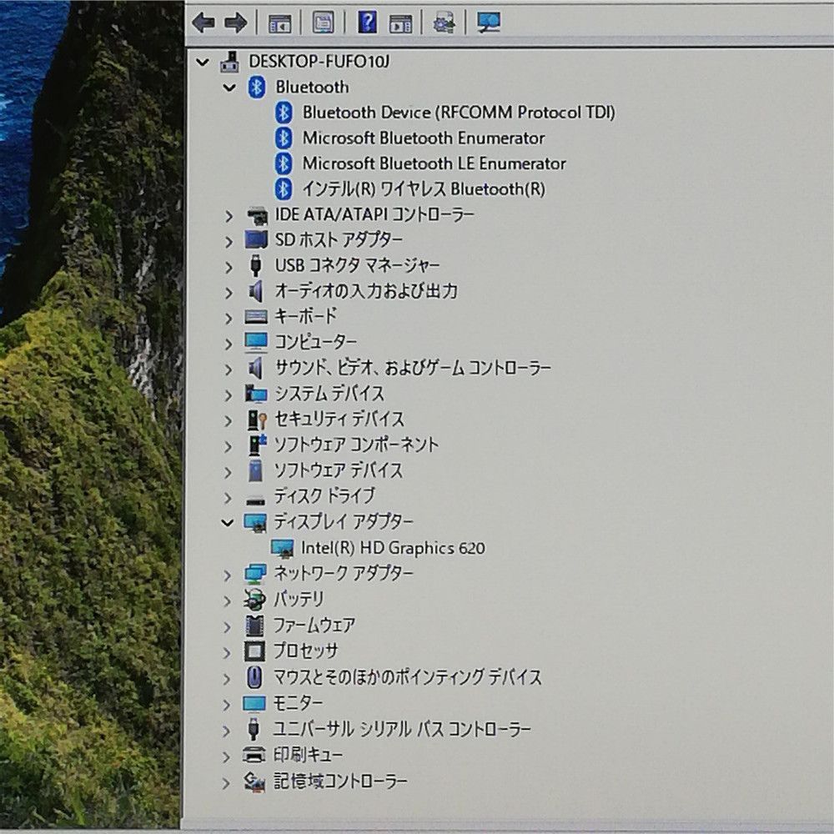This screenshot has height=834, width=834.
Task: Select the バッテリ category item
Action: (x=299, y=599)
